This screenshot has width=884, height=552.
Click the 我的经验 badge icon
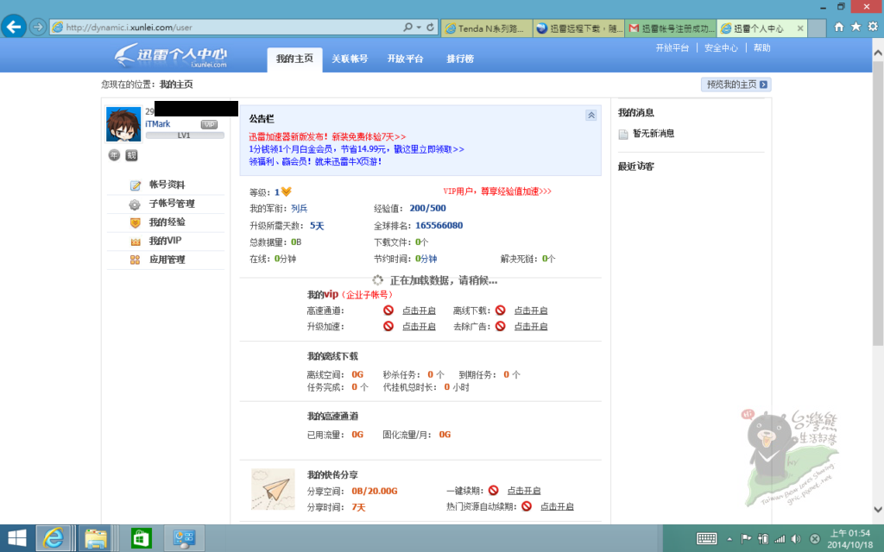point(135,223)
